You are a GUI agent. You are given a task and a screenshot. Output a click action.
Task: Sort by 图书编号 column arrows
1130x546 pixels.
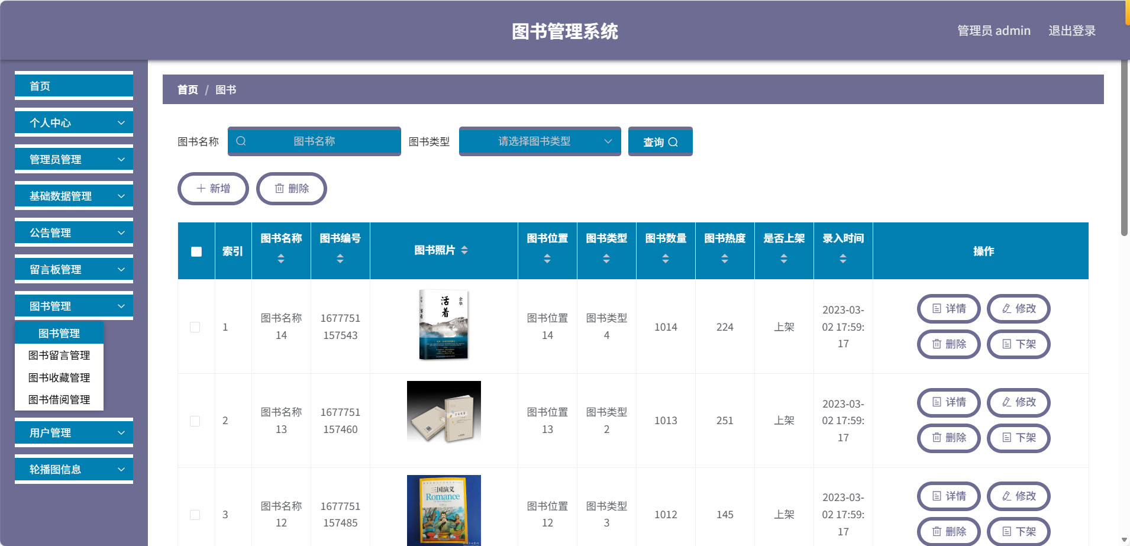(340, 259)
